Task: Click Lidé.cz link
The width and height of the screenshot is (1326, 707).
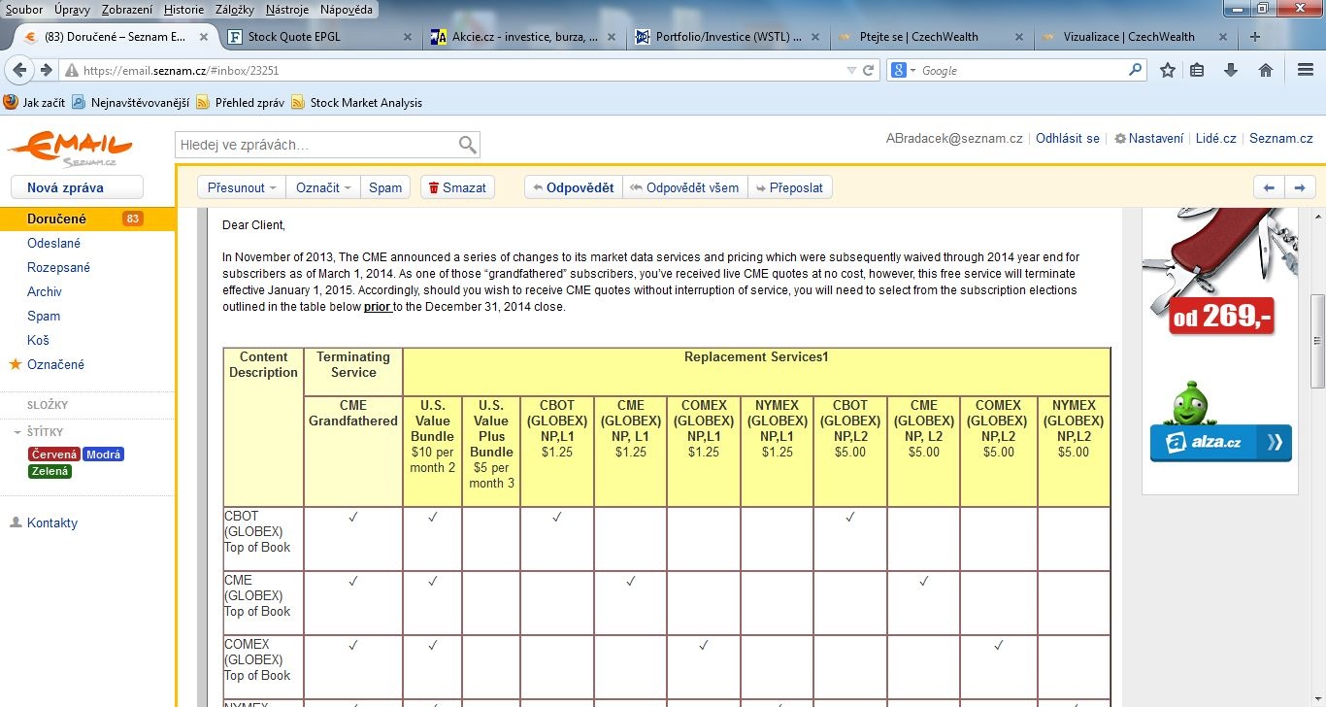Action: (1216, 138)
